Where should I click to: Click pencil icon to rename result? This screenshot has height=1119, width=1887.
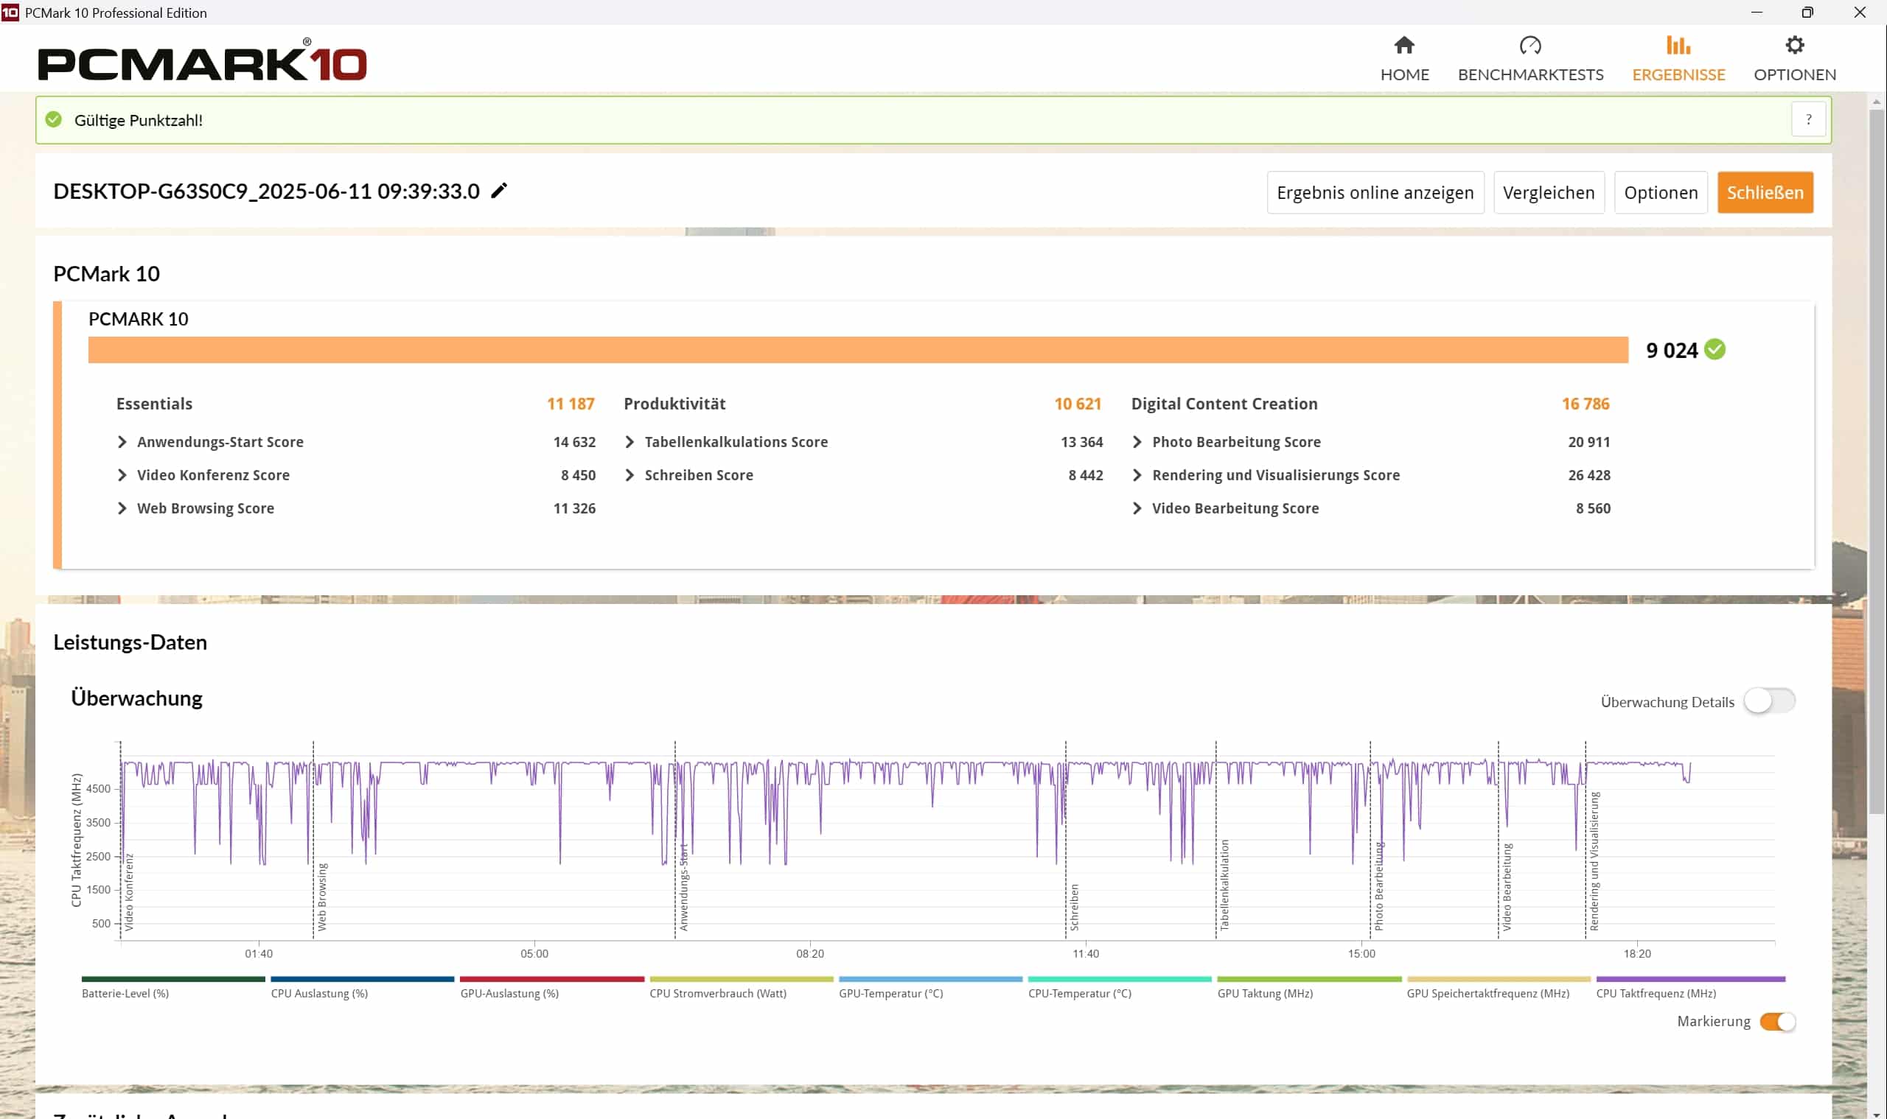pyautogui.click(x=499, y=191)
